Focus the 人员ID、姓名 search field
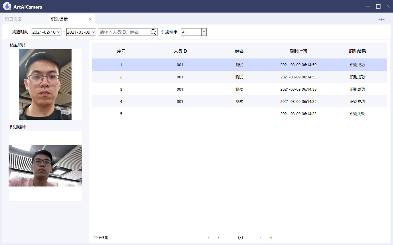Screen dimensions: 393x245 coord(124,32)
